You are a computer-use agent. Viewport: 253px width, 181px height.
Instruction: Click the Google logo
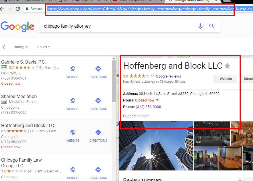tap(17, 27)
